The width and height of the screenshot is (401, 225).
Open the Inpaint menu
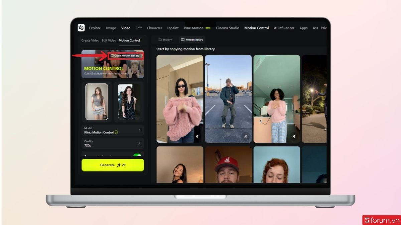173,28
